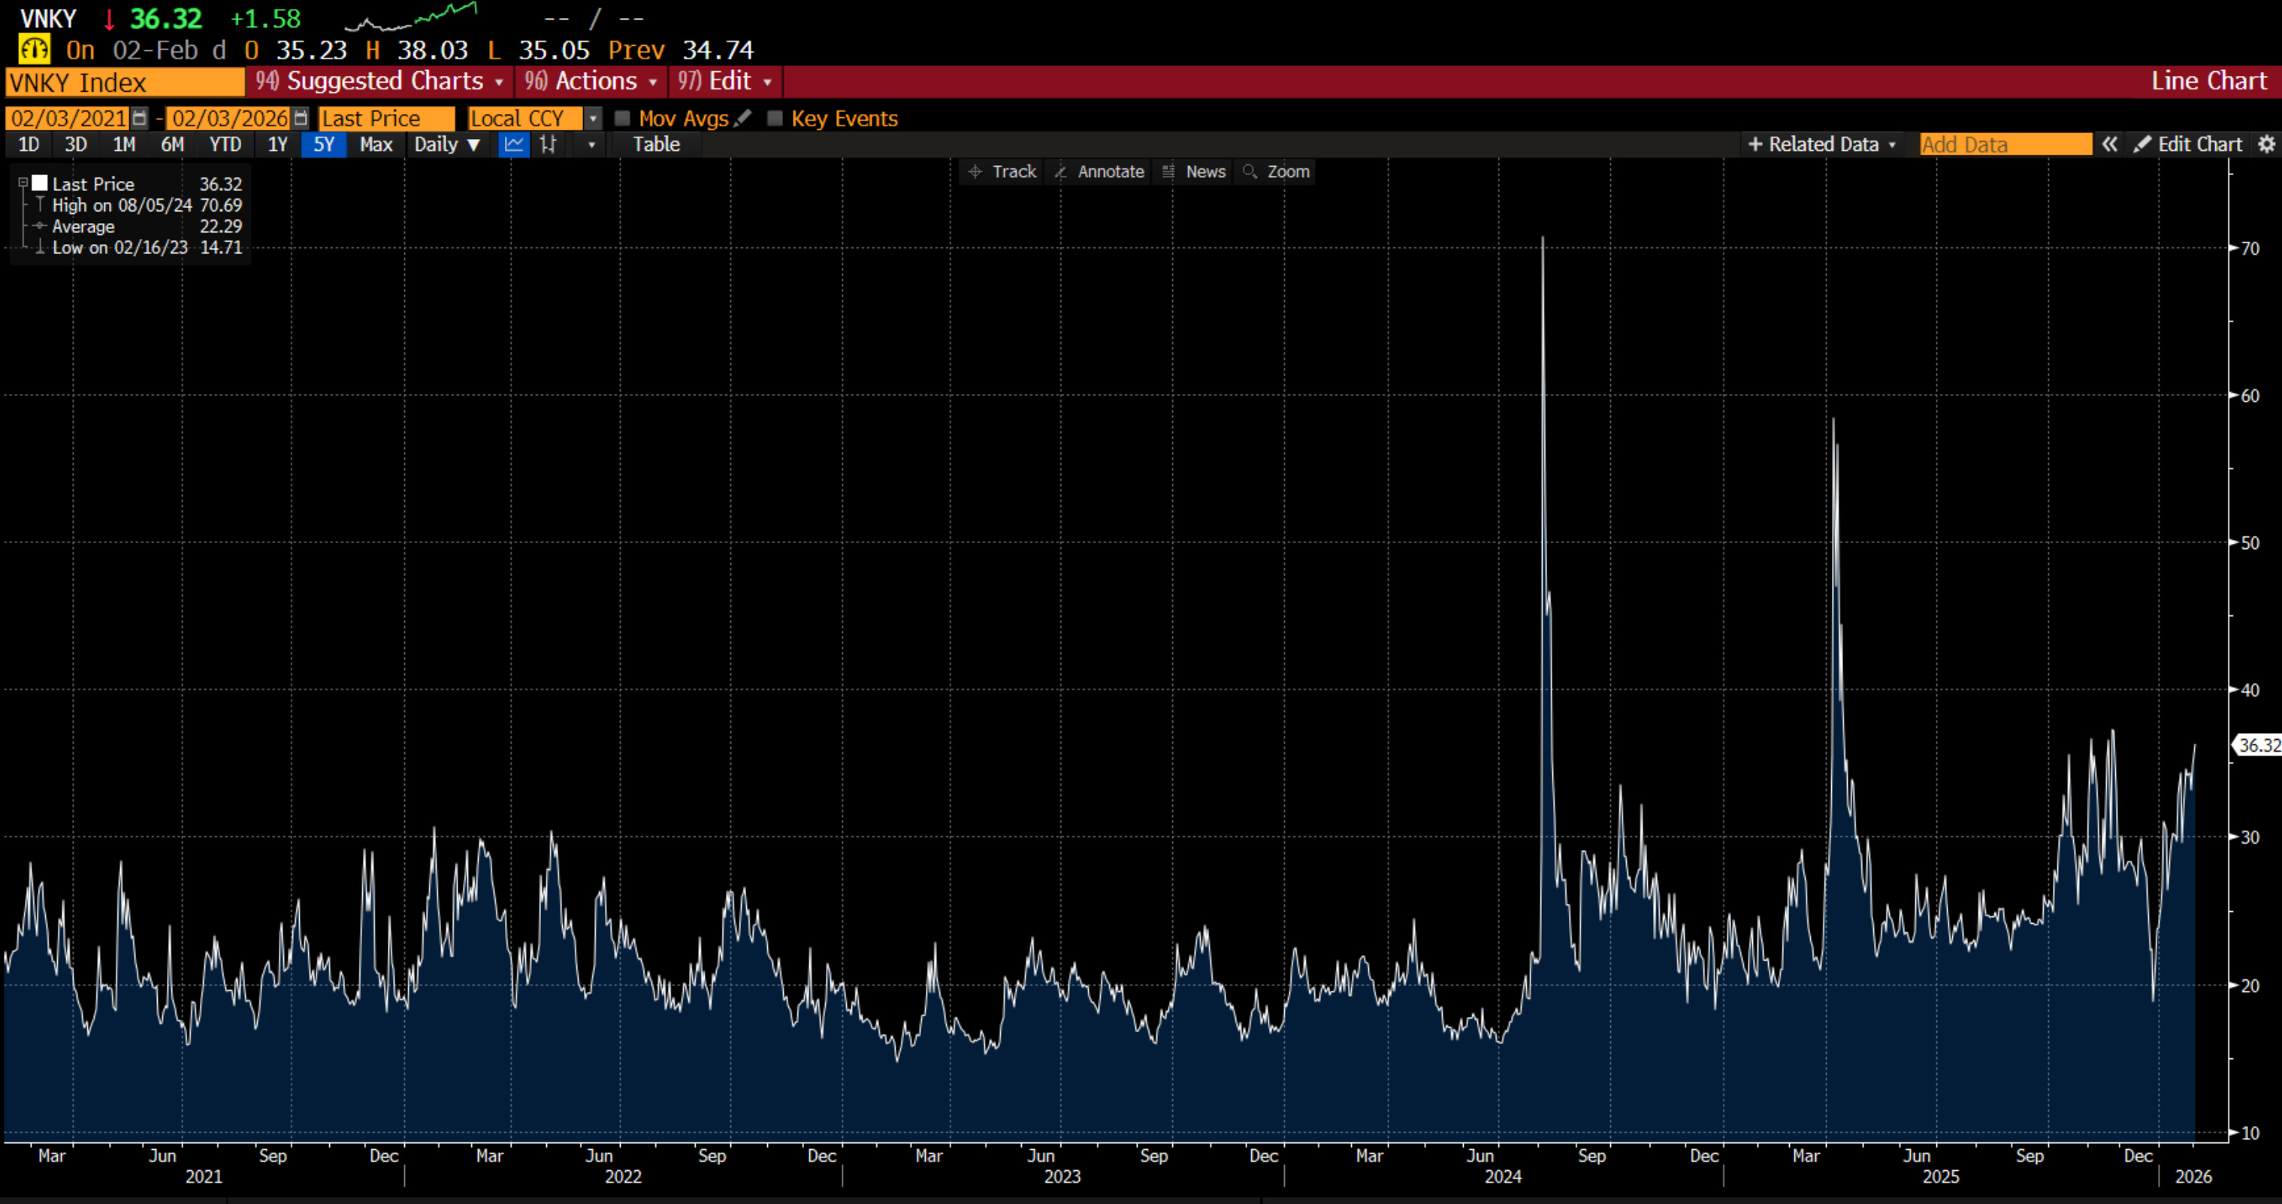
Task: Enable the Mov Avgs checkbox
Action: pos(623,118)
